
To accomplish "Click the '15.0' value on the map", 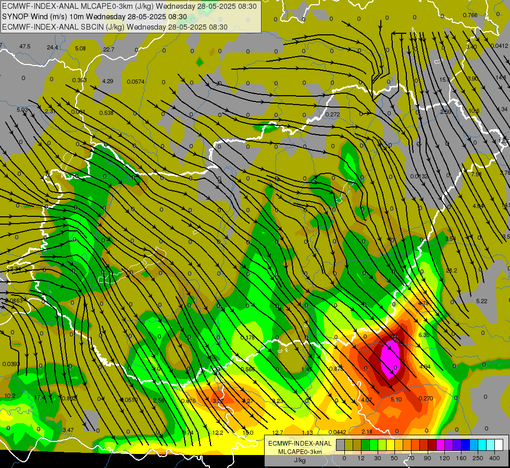I will tap(247, 432).
